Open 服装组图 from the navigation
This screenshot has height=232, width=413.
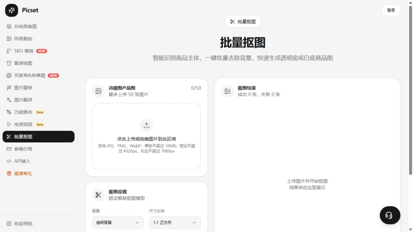tap(39, 63)
